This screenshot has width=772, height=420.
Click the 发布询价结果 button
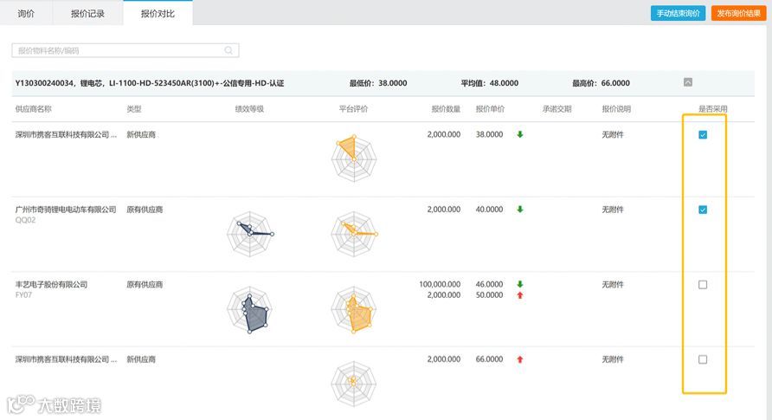(738, 13)
